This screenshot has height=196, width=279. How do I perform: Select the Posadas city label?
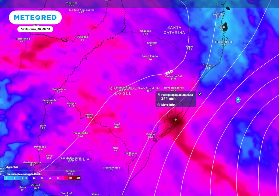click(82, 37)
